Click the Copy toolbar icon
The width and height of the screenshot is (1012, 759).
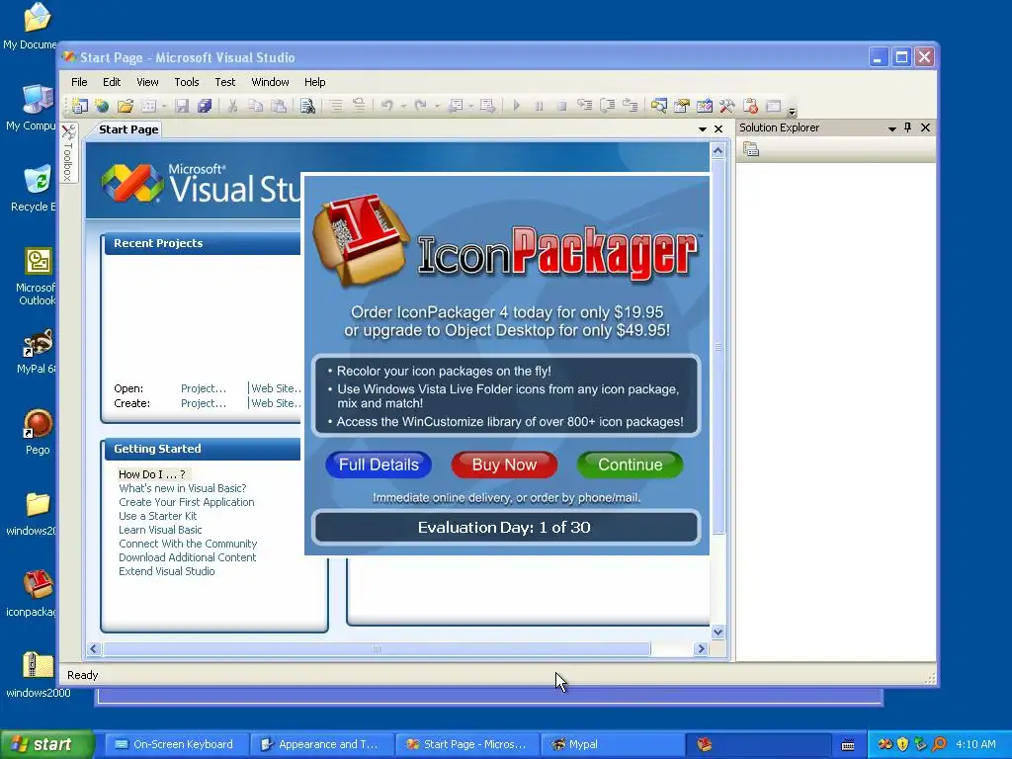click(x=256, y=106)
